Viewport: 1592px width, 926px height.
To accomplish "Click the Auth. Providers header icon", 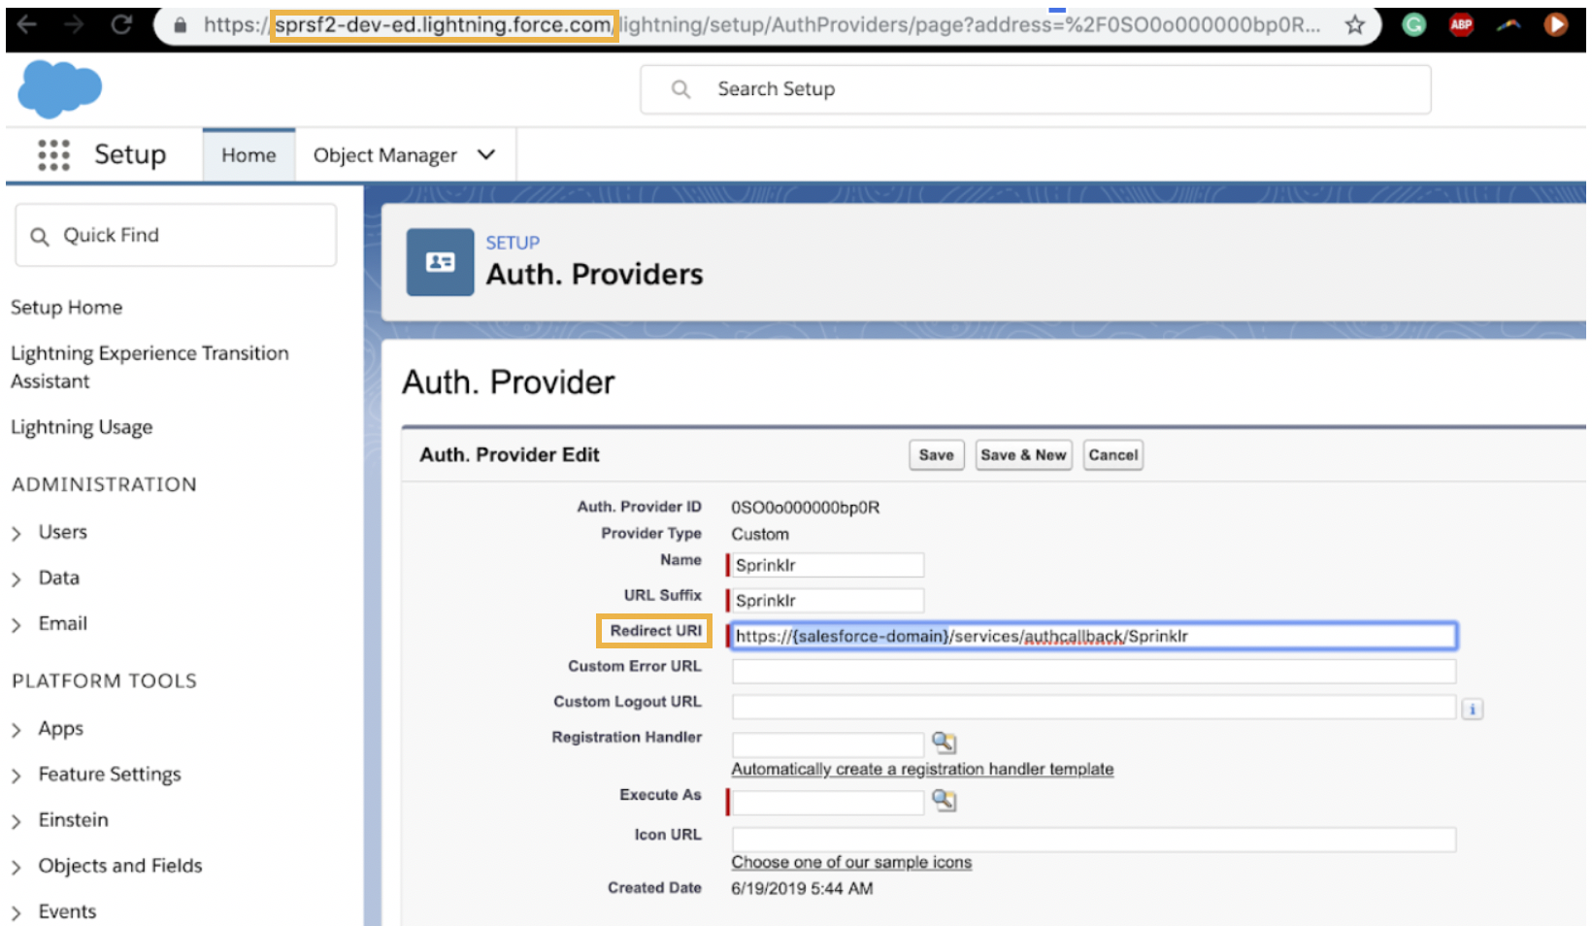I will pyautogui.click(x=440, y=262).
